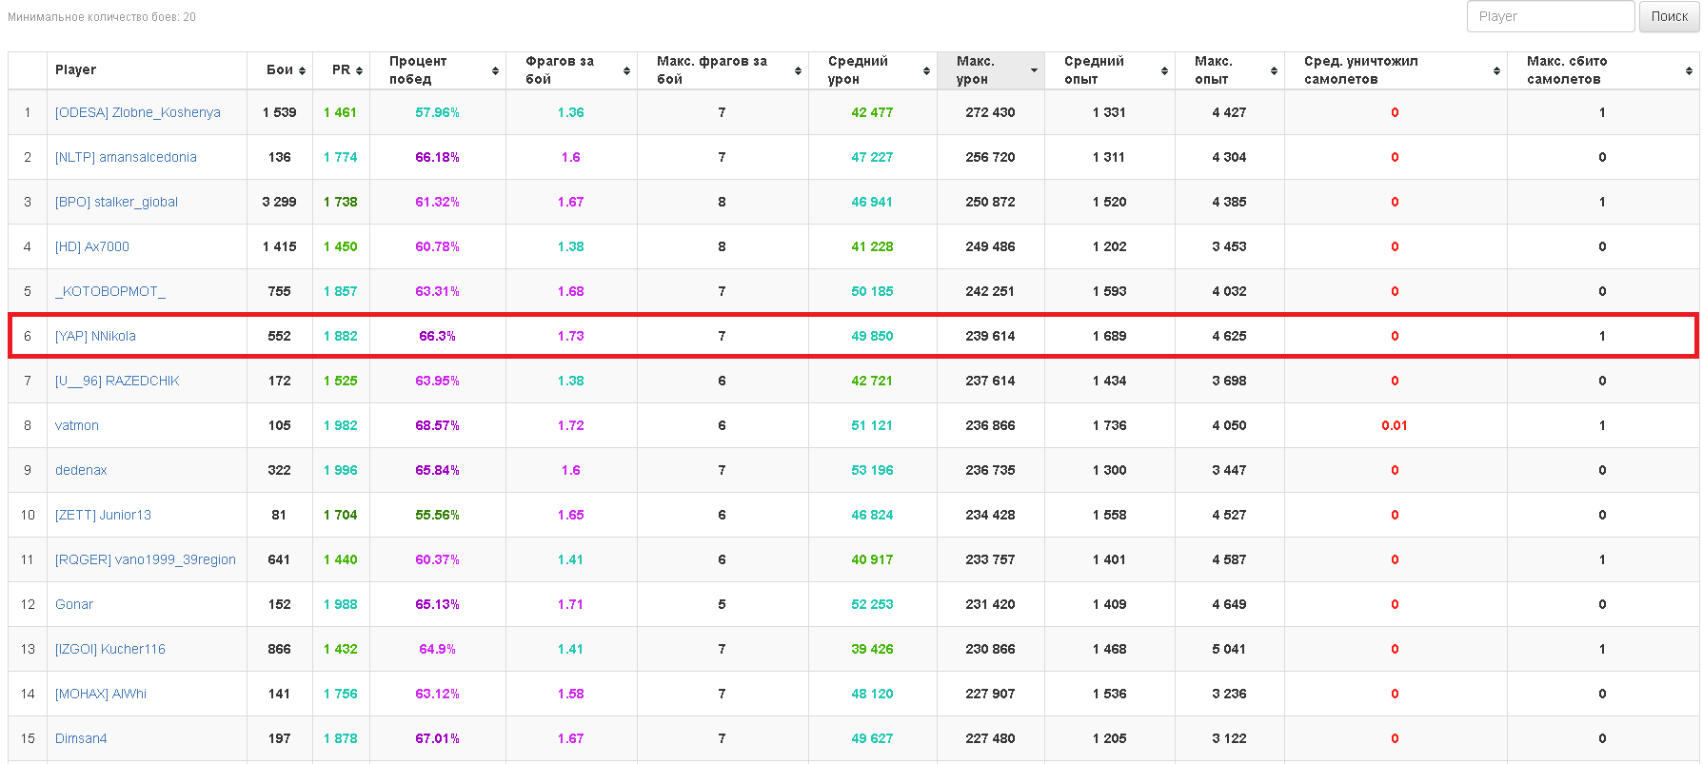The width and height of the screenshot is (1703, 764).
Task: Sort by Средний урон arrows
Action: 926,70
